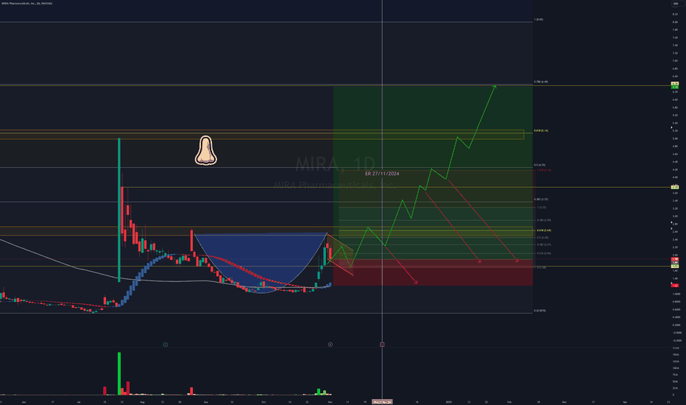Click the 100M value on the volume axis
686x405 pixels.
(x=676, y=368)
